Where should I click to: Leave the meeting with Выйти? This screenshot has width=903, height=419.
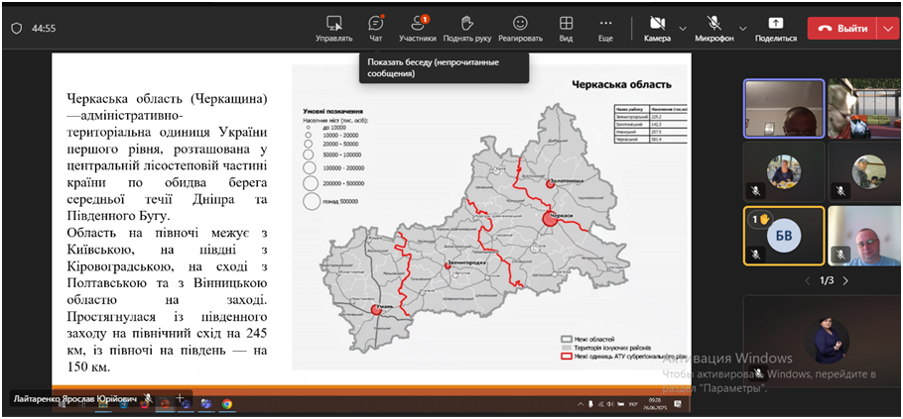click(x=841, y=29)
